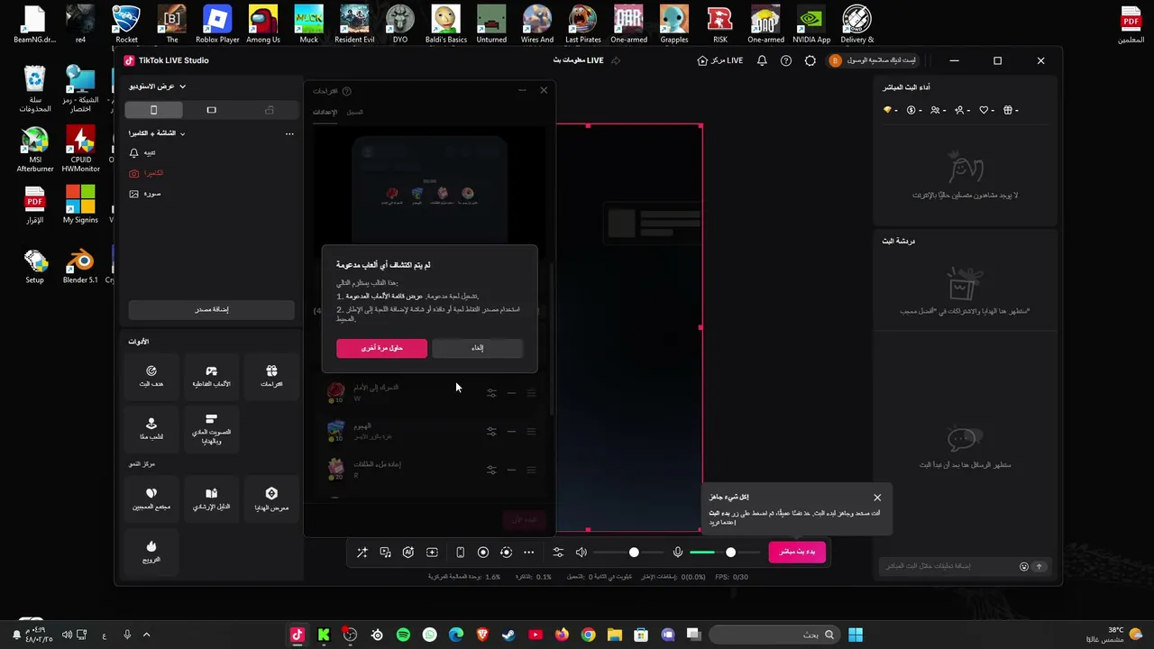Open the 'هدف البث' stream goal tool

pyautogui.click(x=151, y=377)
